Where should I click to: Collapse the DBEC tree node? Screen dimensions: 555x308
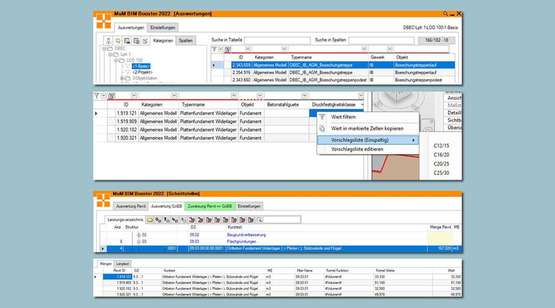coord(104,48)
